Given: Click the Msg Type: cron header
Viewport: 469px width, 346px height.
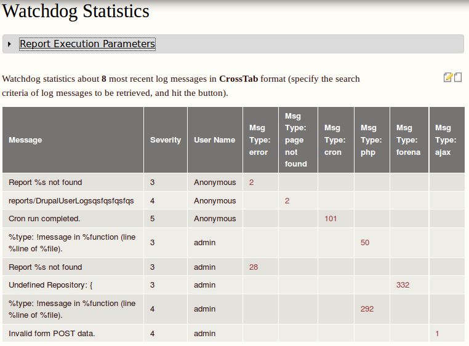Looking at the screenshot, I should coord(335,140).
